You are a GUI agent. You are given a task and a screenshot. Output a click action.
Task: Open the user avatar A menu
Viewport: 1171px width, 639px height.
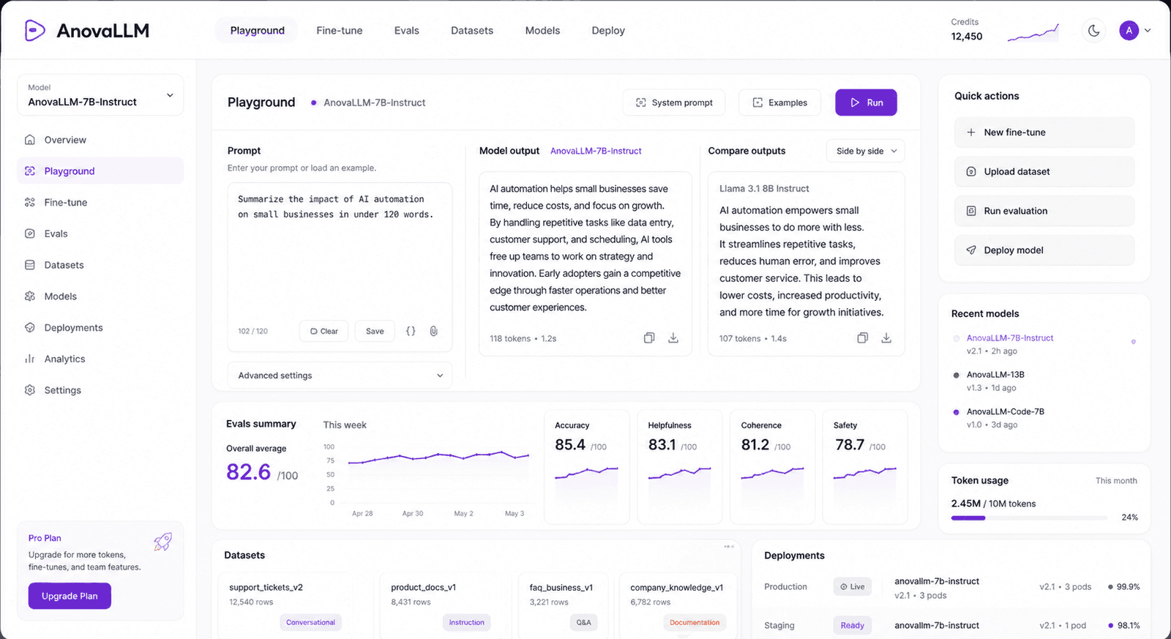pyautogui.click(x=1129, y=31)
